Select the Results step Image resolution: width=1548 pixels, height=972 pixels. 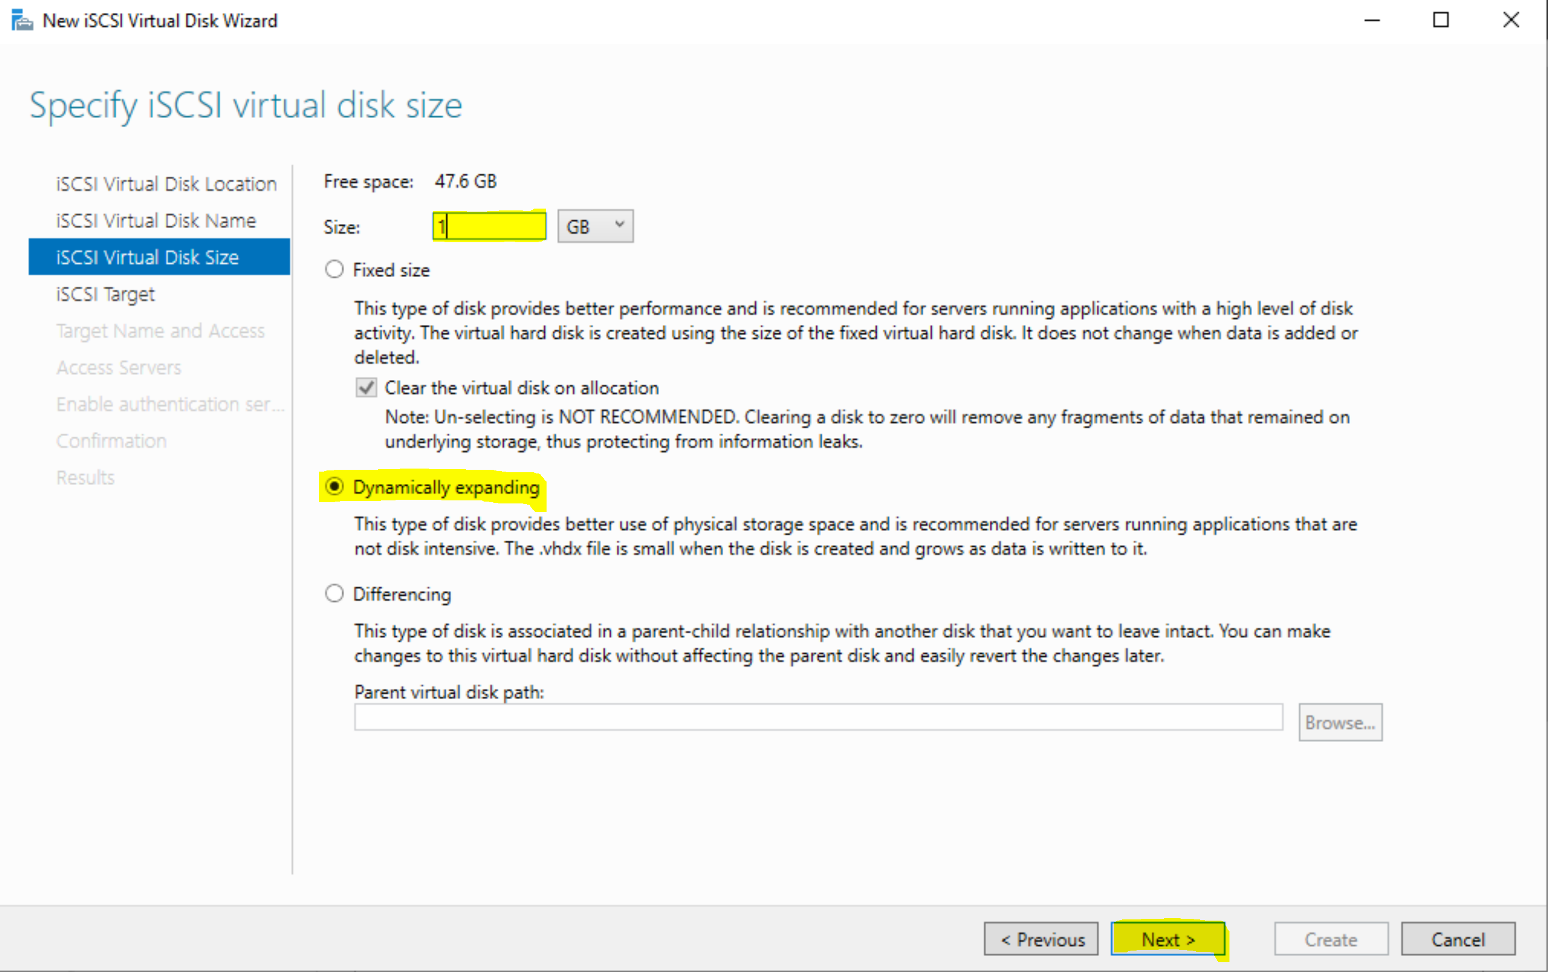tap(86, 477)
